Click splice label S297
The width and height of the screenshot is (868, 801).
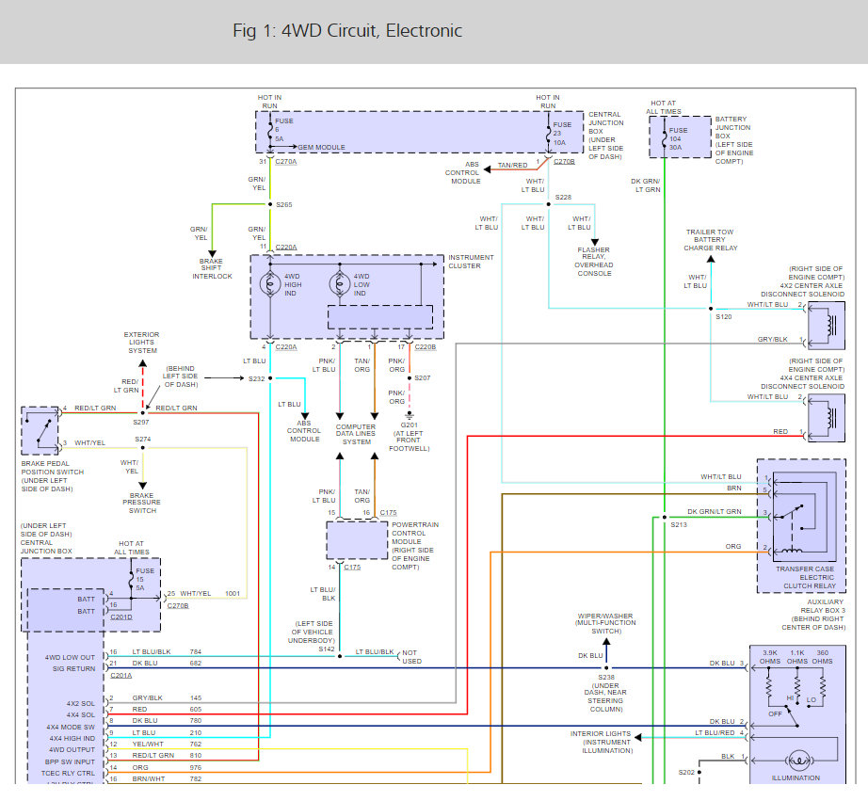click(x=141, y=423)
